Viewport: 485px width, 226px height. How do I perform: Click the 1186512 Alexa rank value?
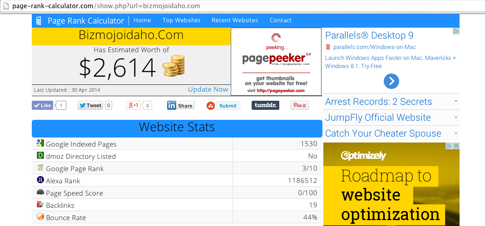(302, 181)
